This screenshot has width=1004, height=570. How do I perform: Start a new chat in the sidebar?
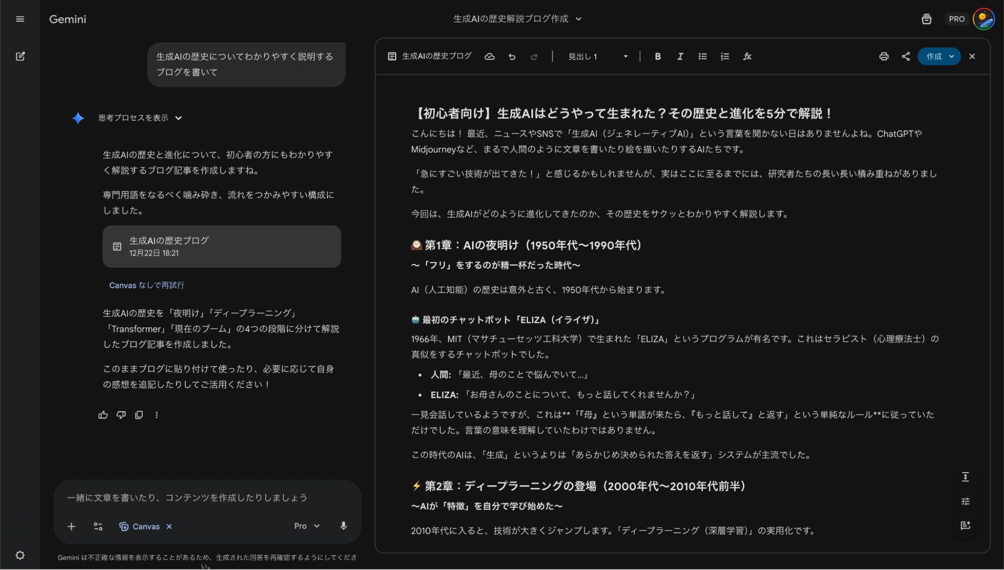pyautogui.click(x=20, y=56)
